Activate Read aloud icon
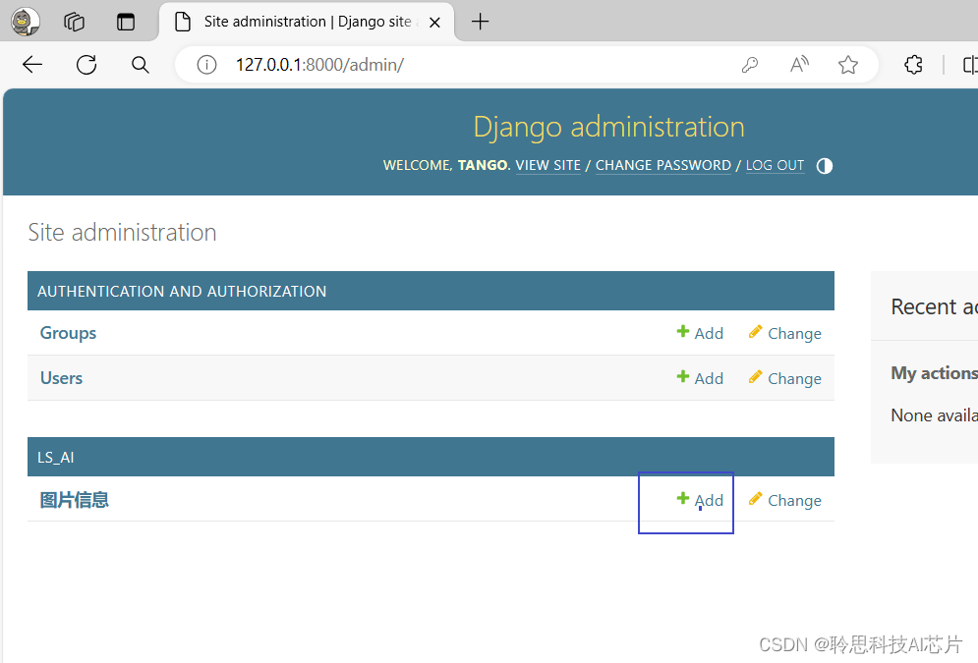The image size is (978, 663). click(x=799, y=64)
